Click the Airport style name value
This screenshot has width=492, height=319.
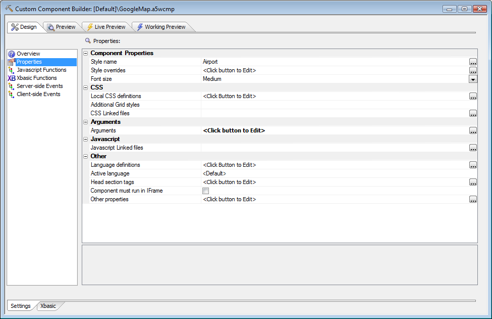[210, 62]
